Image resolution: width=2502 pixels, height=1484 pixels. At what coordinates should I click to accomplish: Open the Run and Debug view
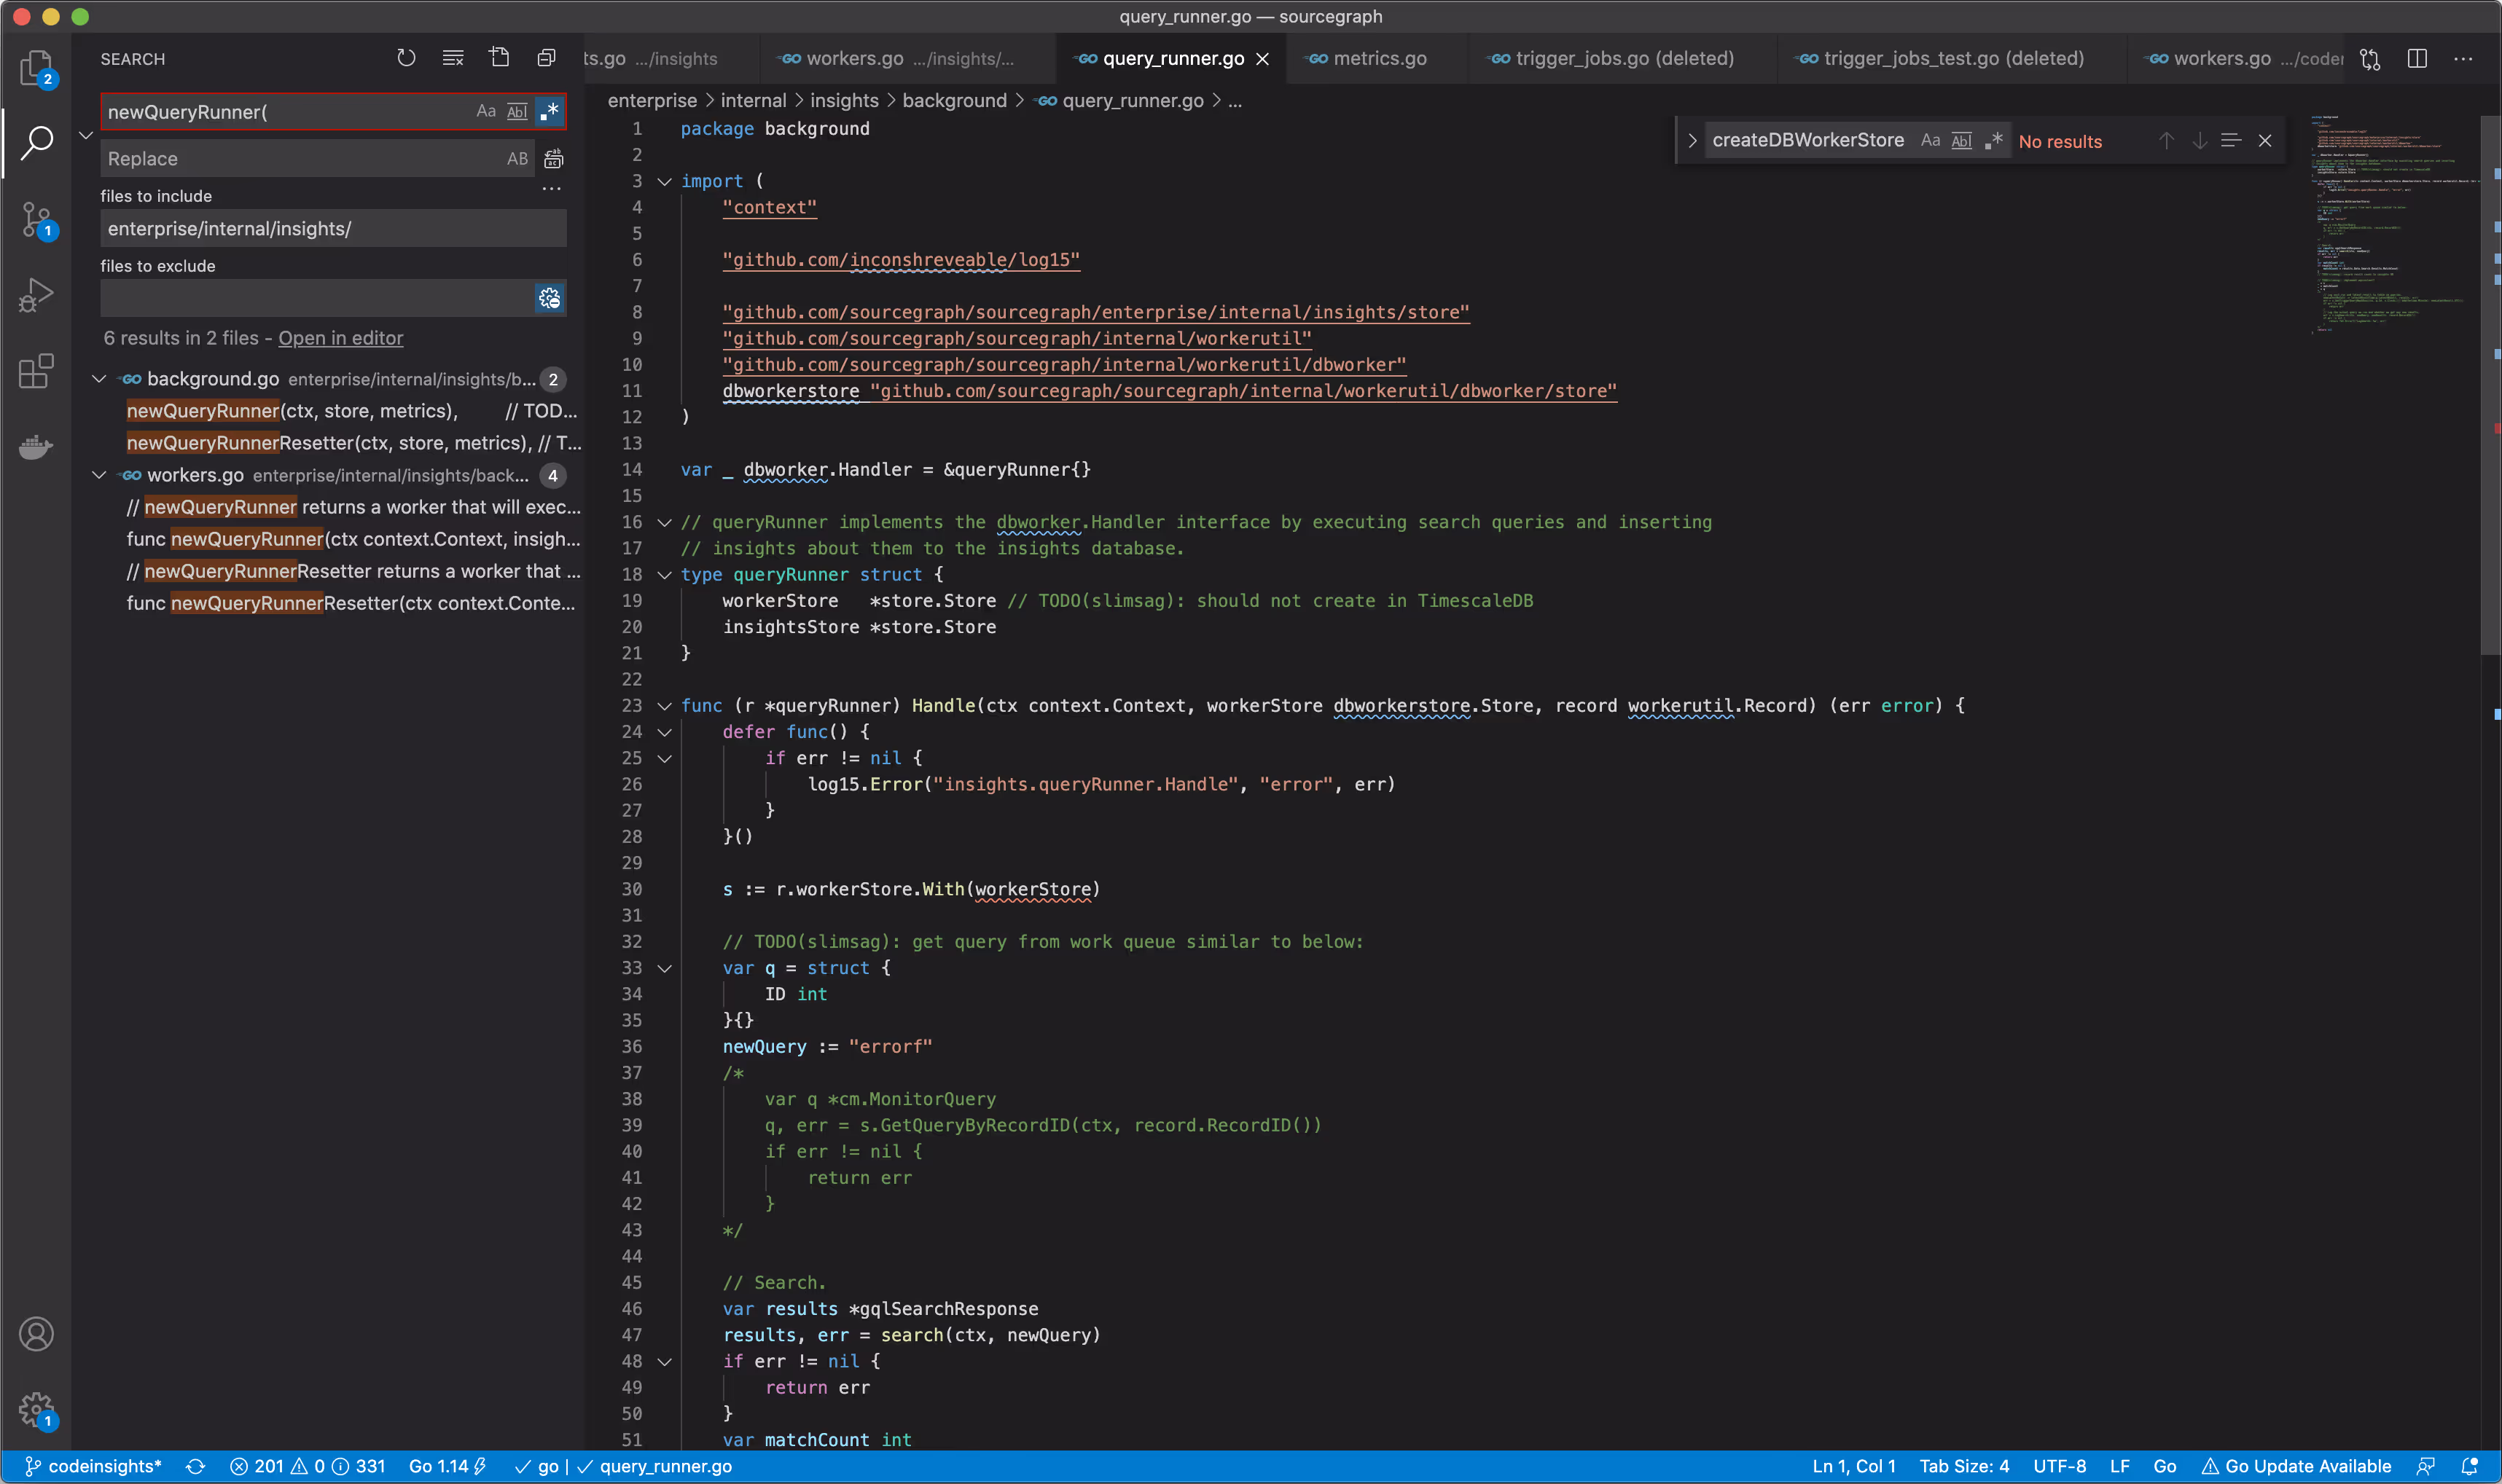[36, 296]
